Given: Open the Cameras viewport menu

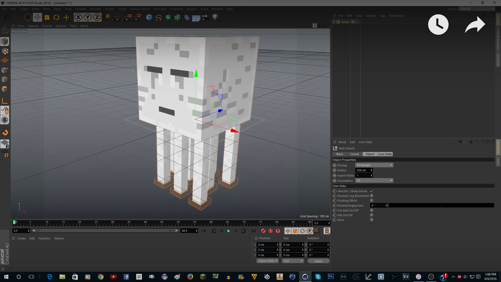Looking at the screenshot, I should 33,26.
